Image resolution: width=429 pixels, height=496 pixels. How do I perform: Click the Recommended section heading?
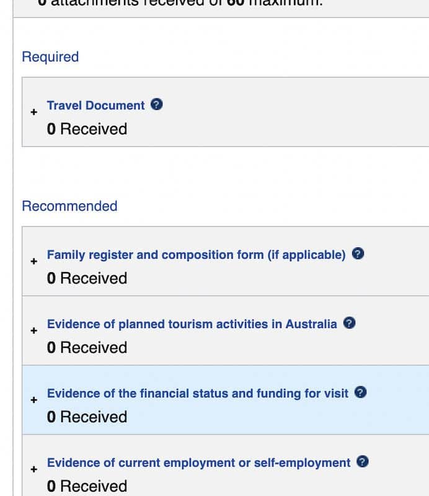pyautogui.click(x=69, y=206)
